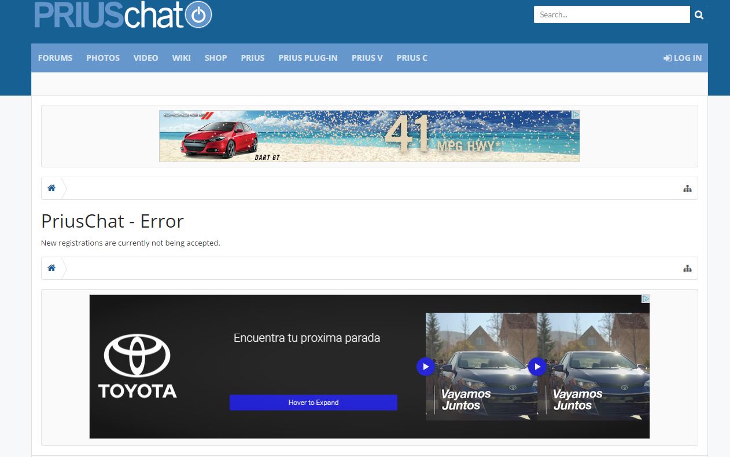
Task: Click AdChoices icon on the Dodge Dart ad
Action: (576, 115)
